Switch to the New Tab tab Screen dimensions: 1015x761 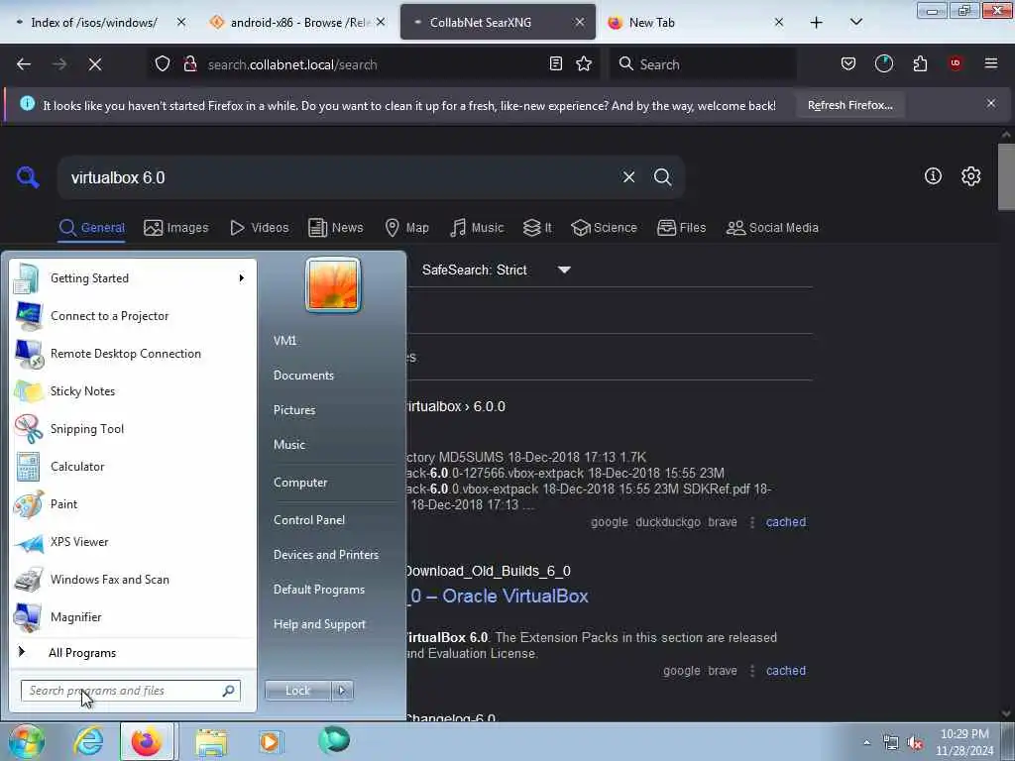pos(698,23)
